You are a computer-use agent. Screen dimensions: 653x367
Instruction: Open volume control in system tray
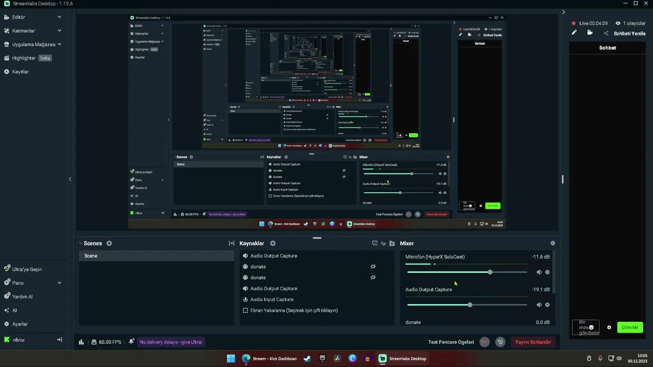pos(619,358)
